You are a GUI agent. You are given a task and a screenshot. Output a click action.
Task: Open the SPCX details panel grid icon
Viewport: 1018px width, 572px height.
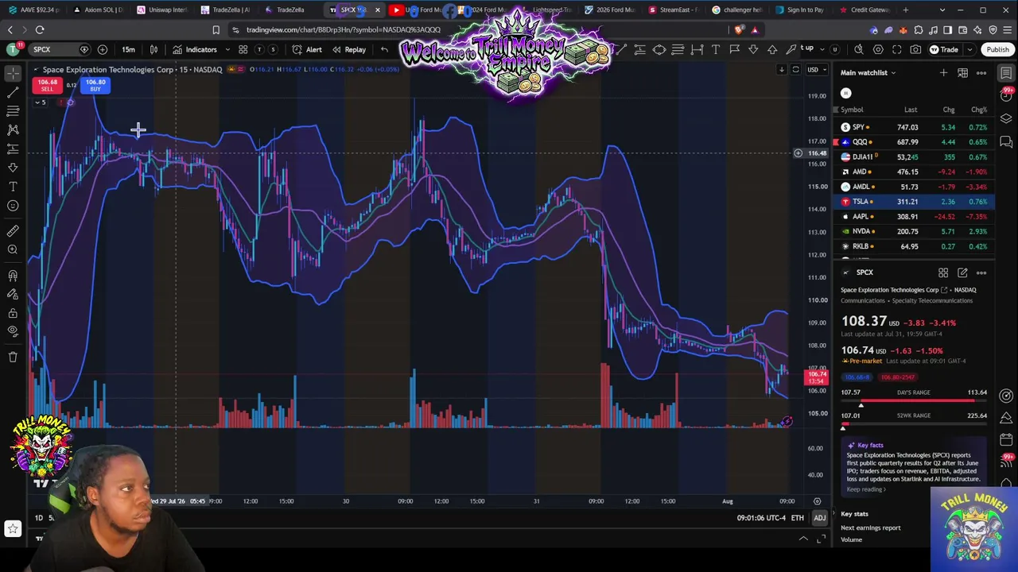pyautogui.click(x=943, y=272)
